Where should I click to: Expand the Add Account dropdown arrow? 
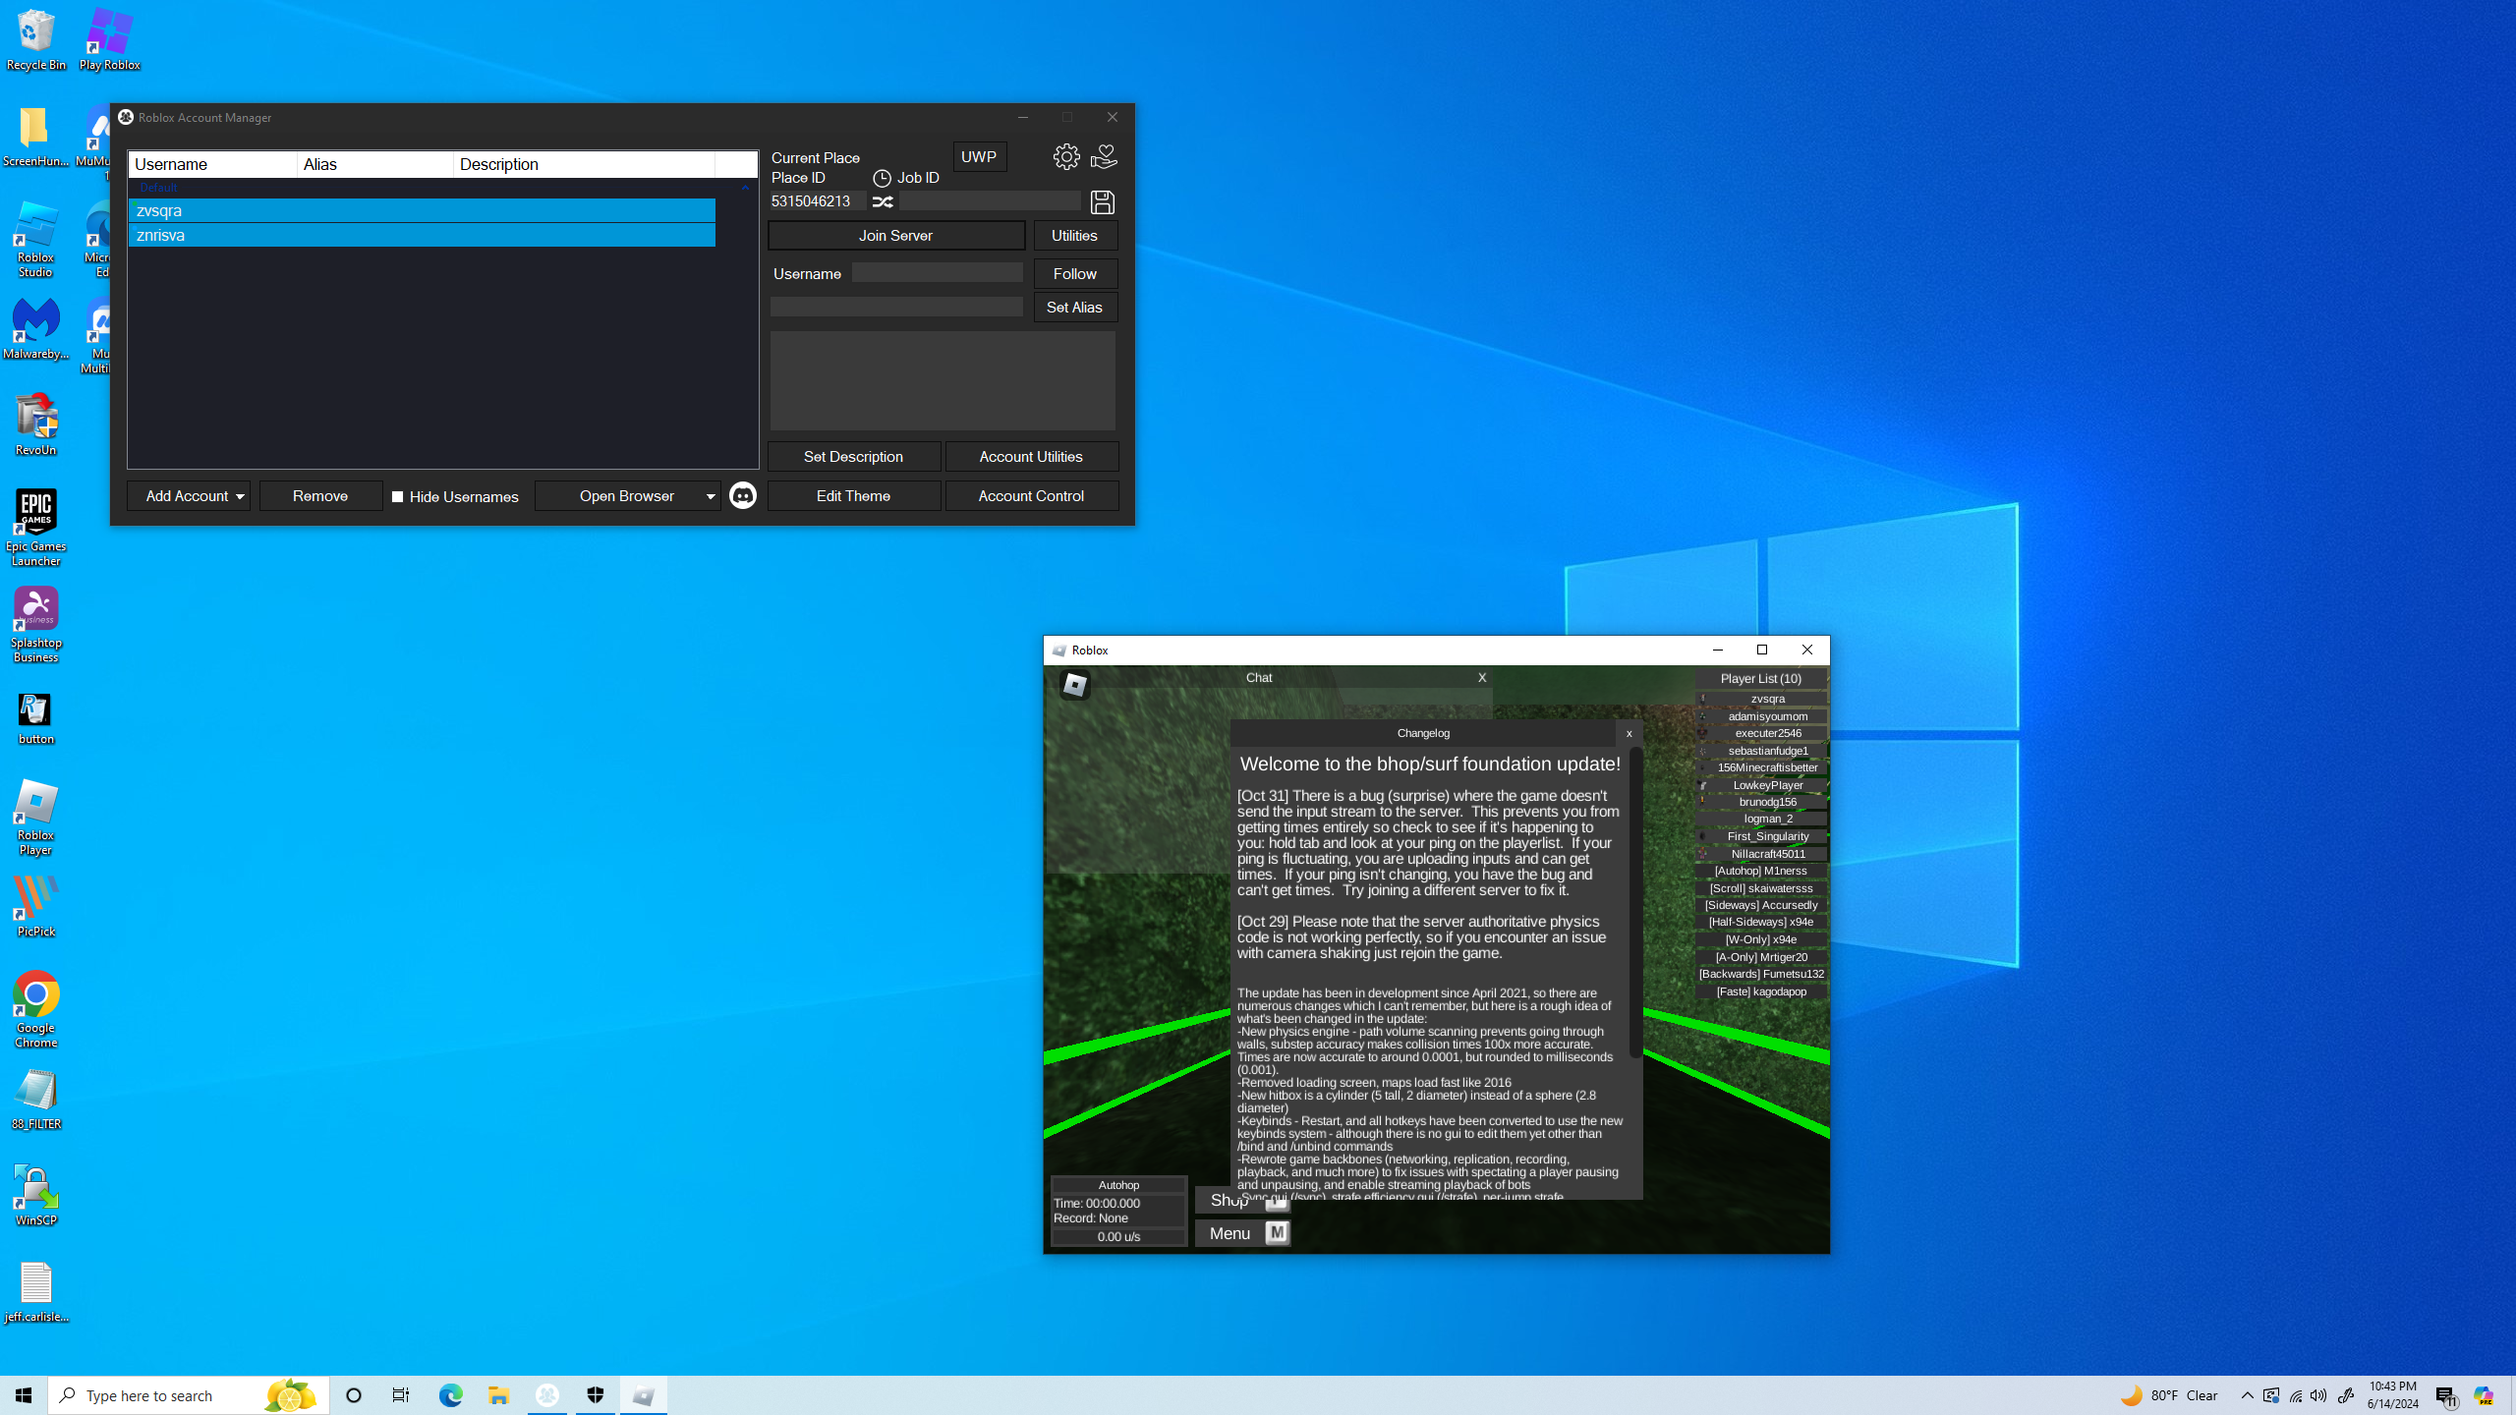coord(240,497)
